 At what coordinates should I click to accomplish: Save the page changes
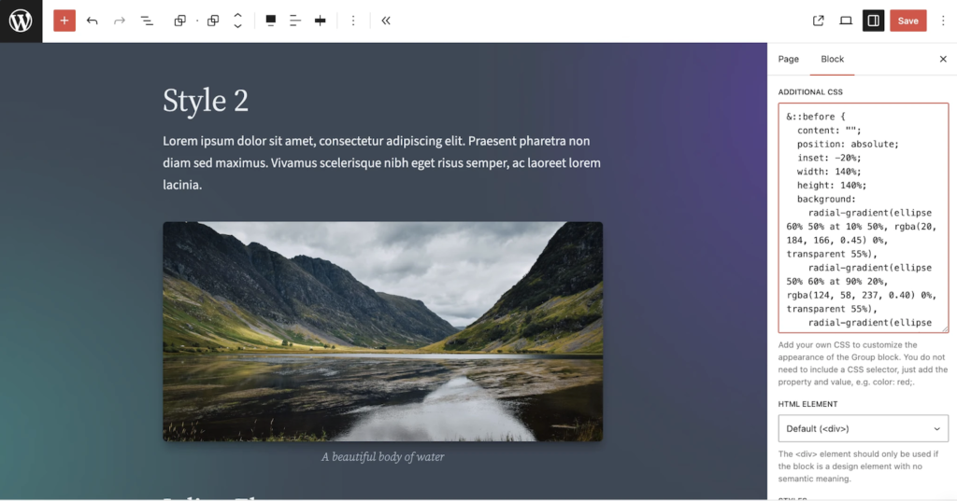908,21
